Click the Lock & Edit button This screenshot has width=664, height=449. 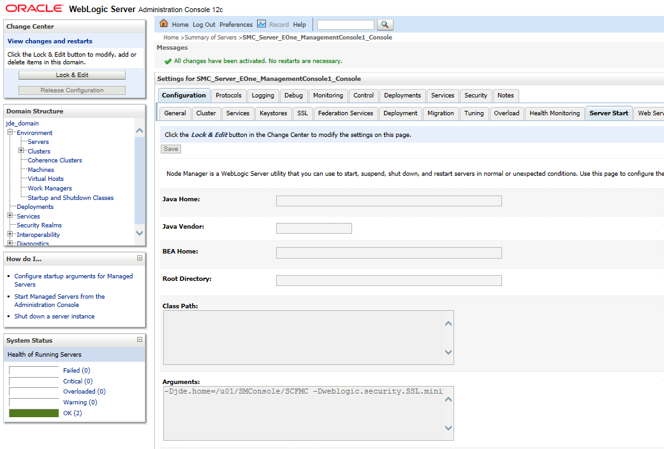coord(72,75)
